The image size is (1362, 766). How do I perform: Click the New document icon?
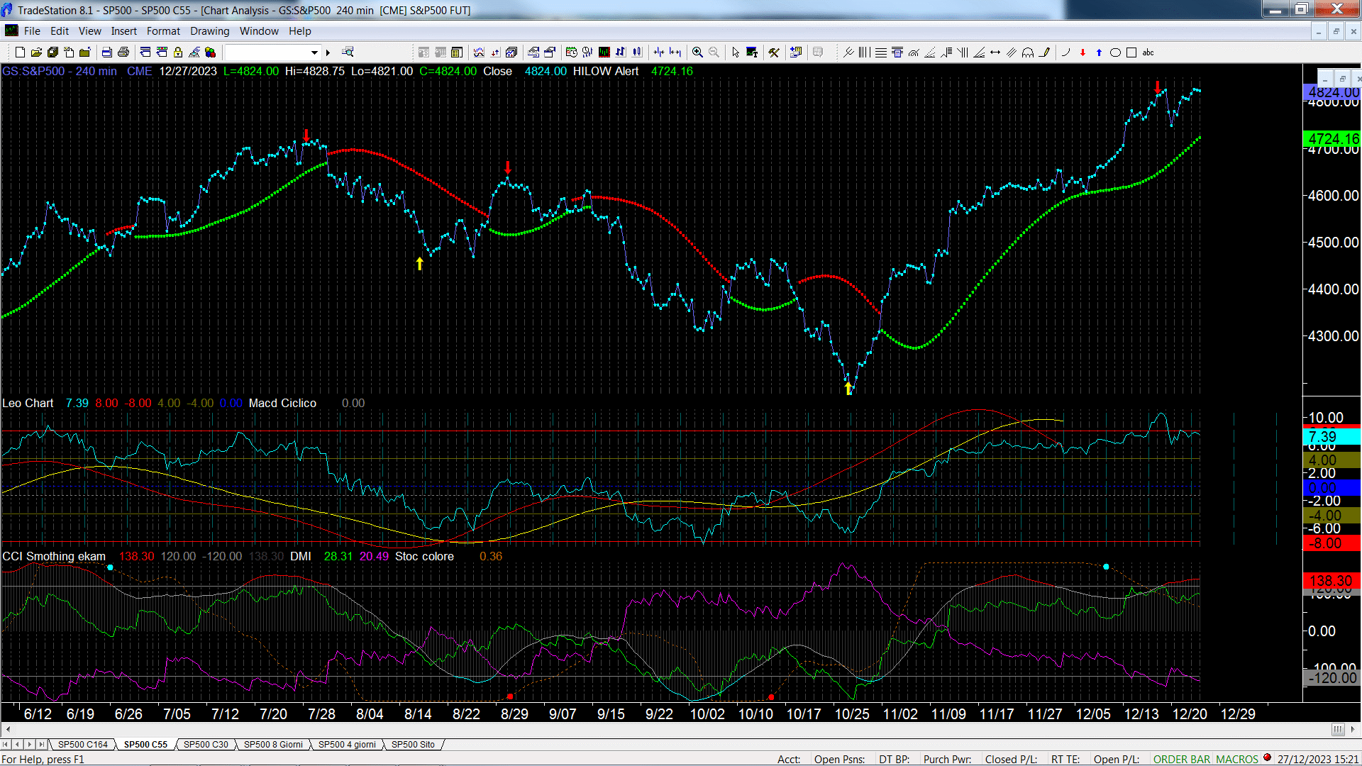click(20, 52)
